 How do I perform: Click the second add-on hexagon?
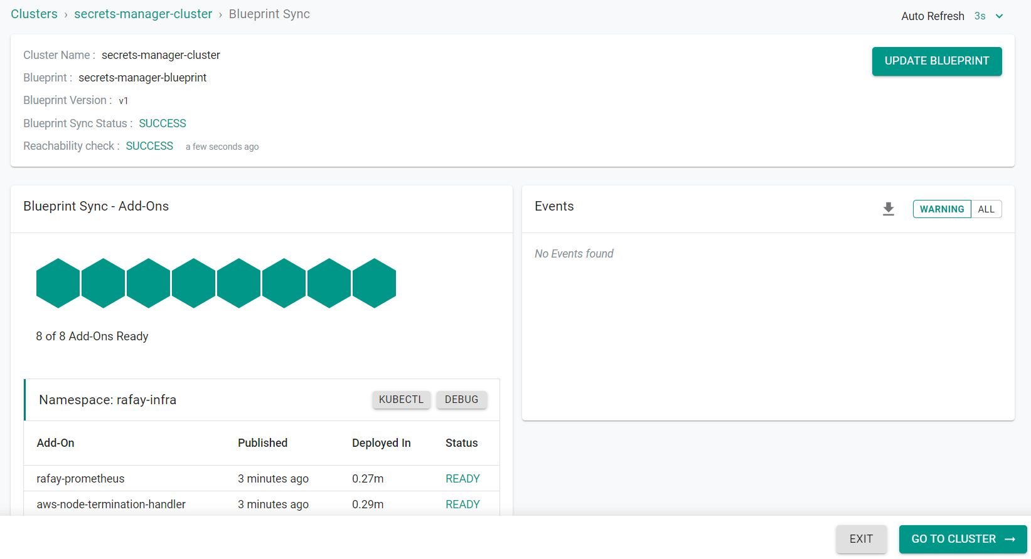pyautogui.click(x=104, y=283)
